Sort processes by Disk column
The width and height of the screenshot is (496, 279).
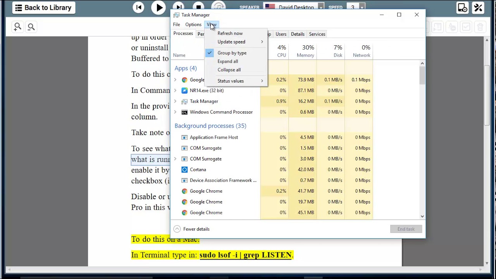(x=331, y=51)
